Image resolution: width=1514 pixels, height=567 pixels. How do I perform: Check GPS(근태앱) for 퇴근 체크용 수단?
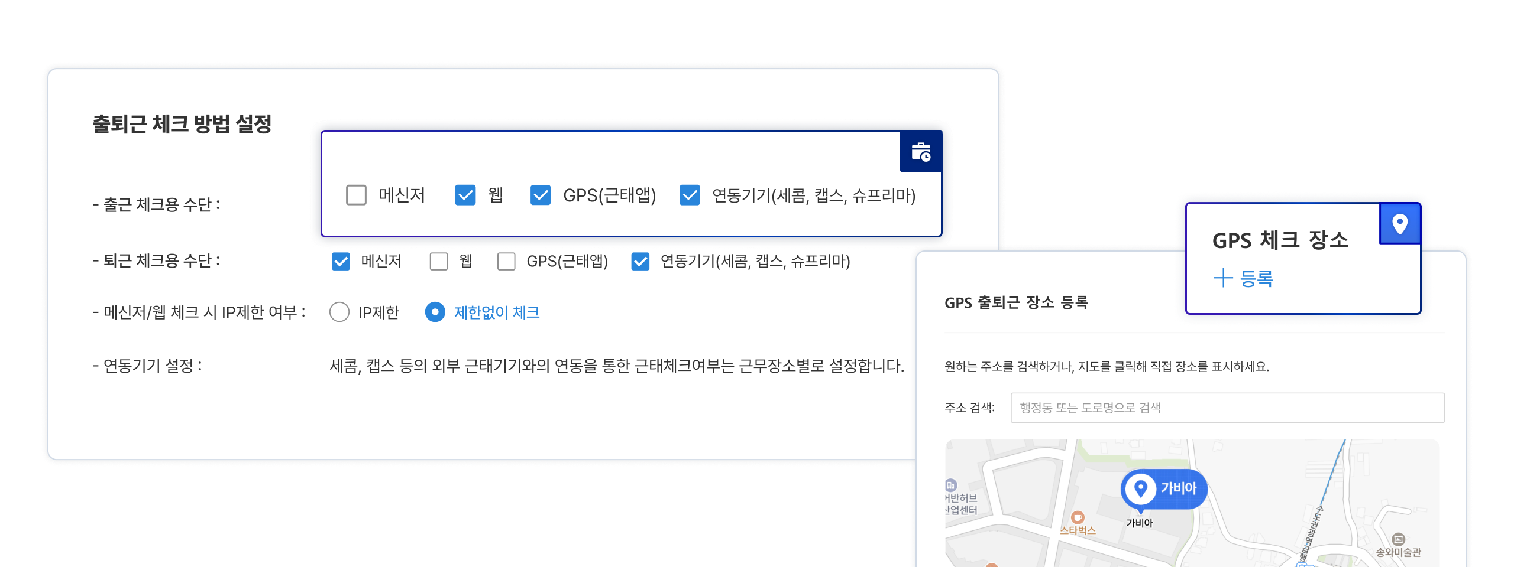click(x=506, y=262)
